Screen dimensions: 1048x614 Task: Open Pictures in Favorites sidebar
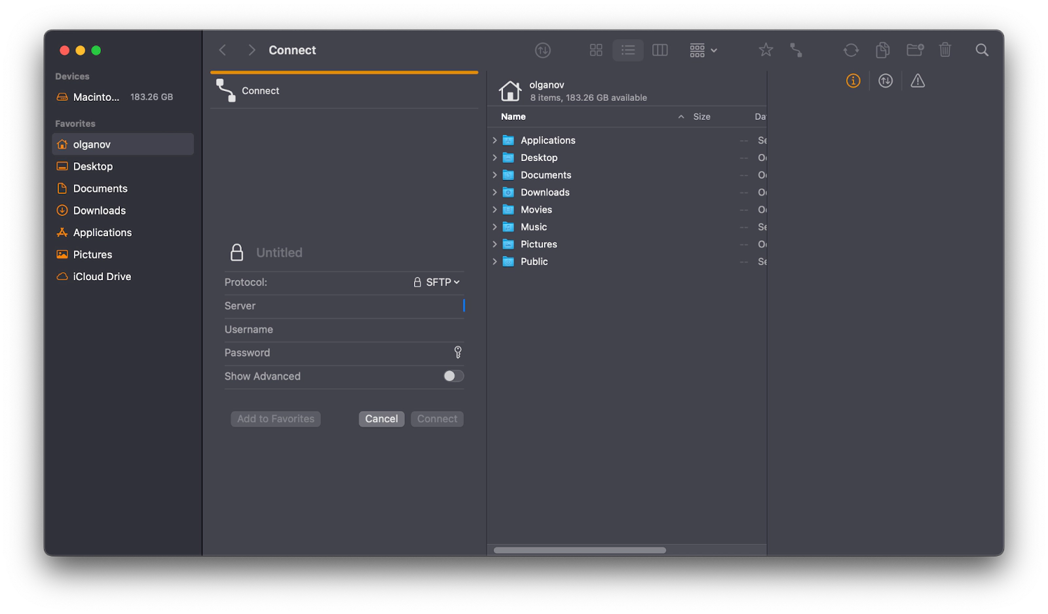122,255
